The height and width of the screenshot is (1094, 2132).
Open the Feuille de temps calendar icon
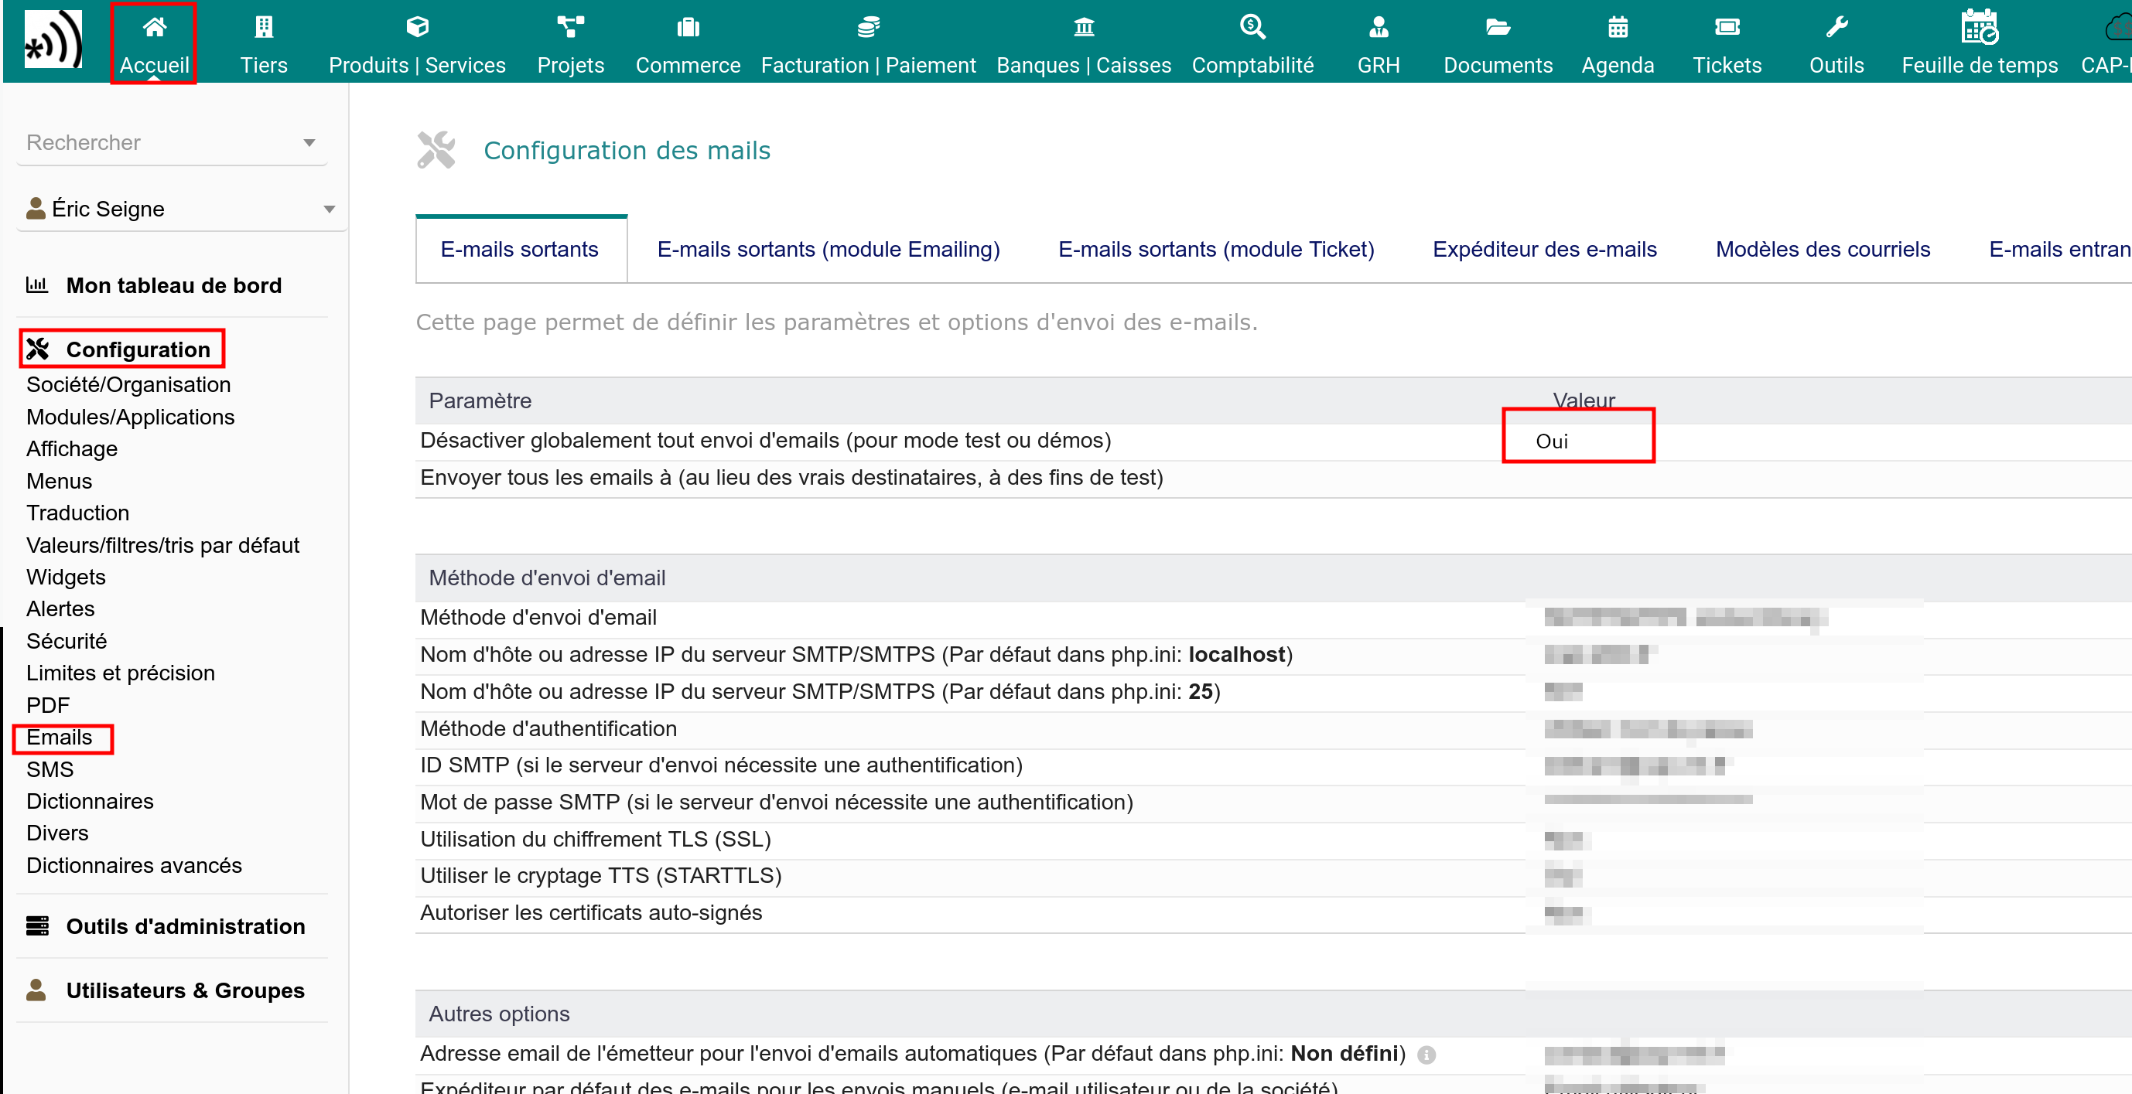pos(1979,26)
